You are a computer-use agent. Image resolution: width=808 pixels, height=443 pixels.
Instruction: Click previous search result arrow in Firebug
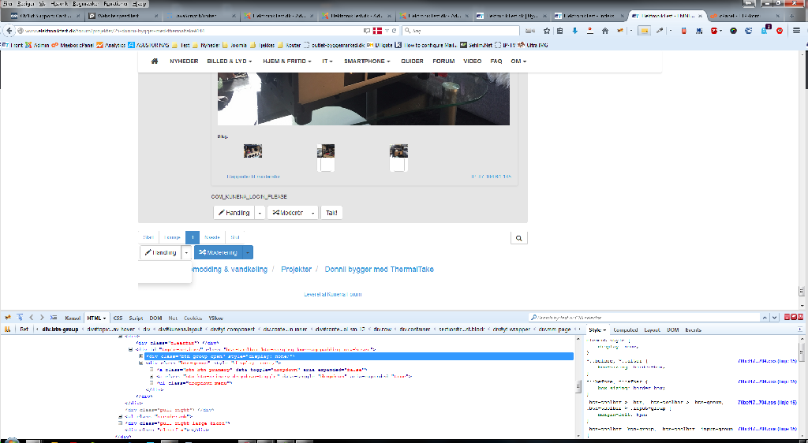point(765,318)
